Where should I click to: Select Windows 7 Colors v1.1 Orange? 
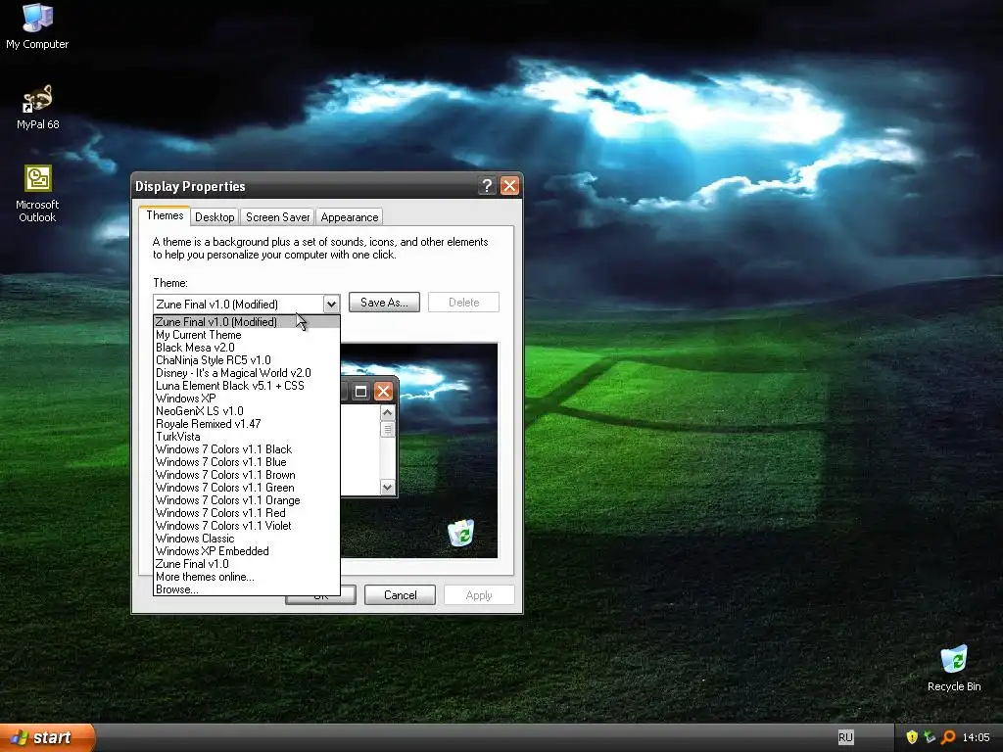pos(246,500)
